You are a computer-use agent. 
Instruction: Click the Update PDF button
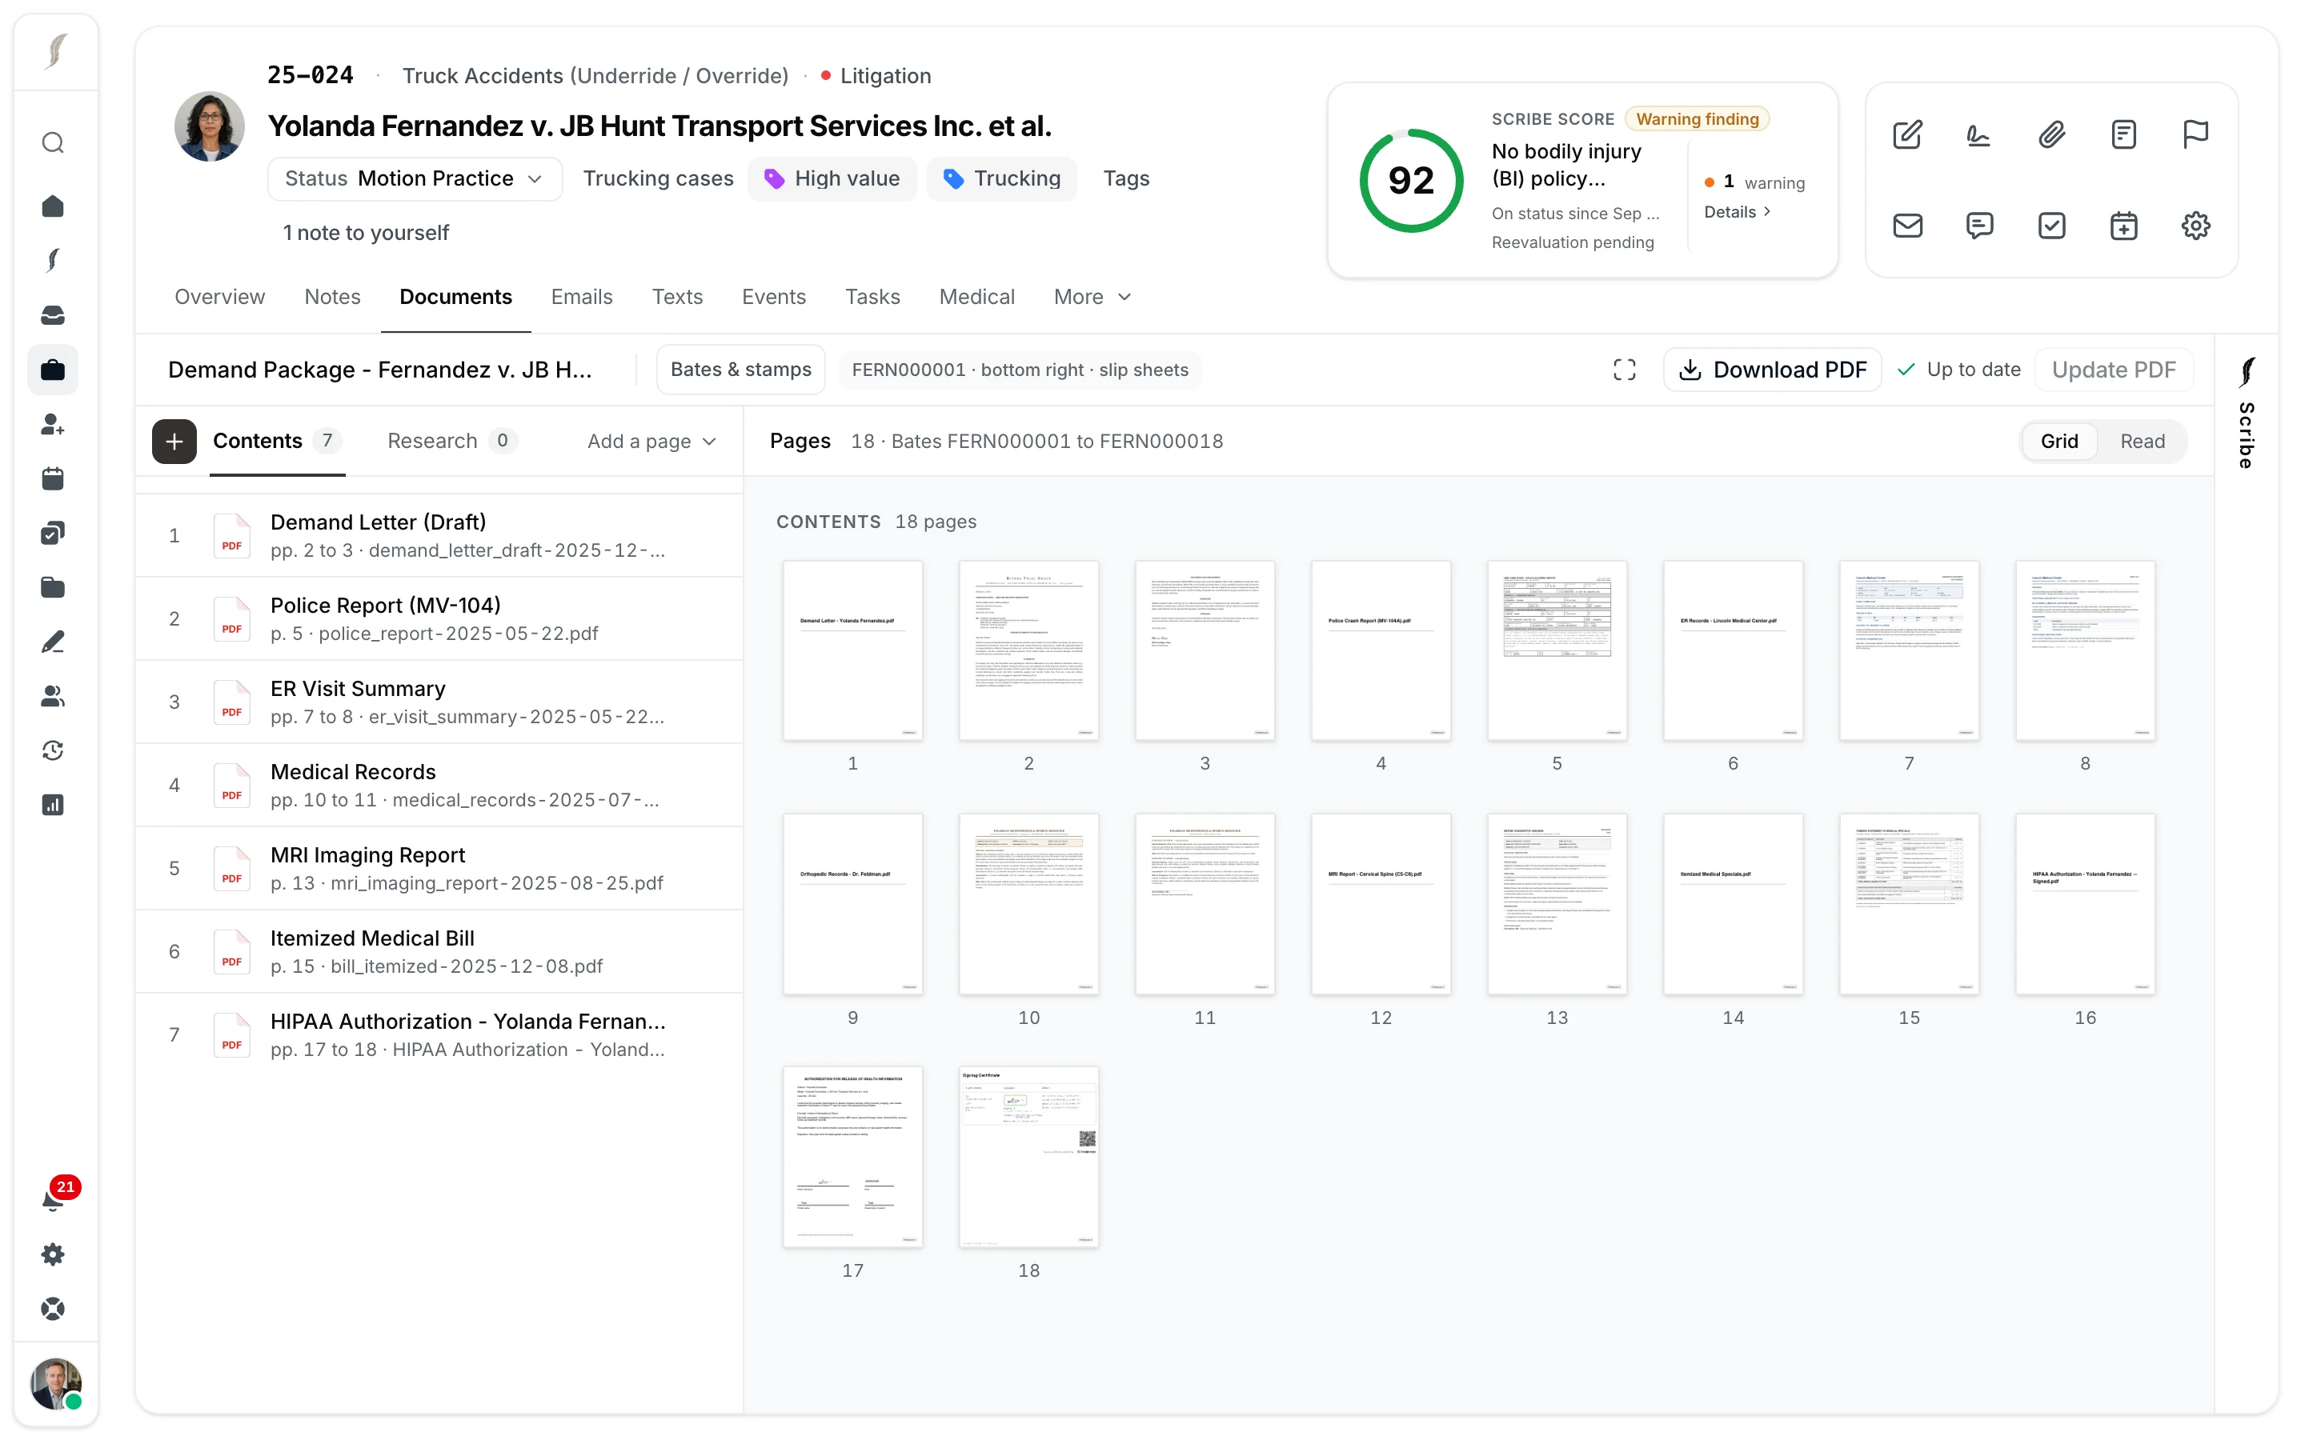(2114, 370)
